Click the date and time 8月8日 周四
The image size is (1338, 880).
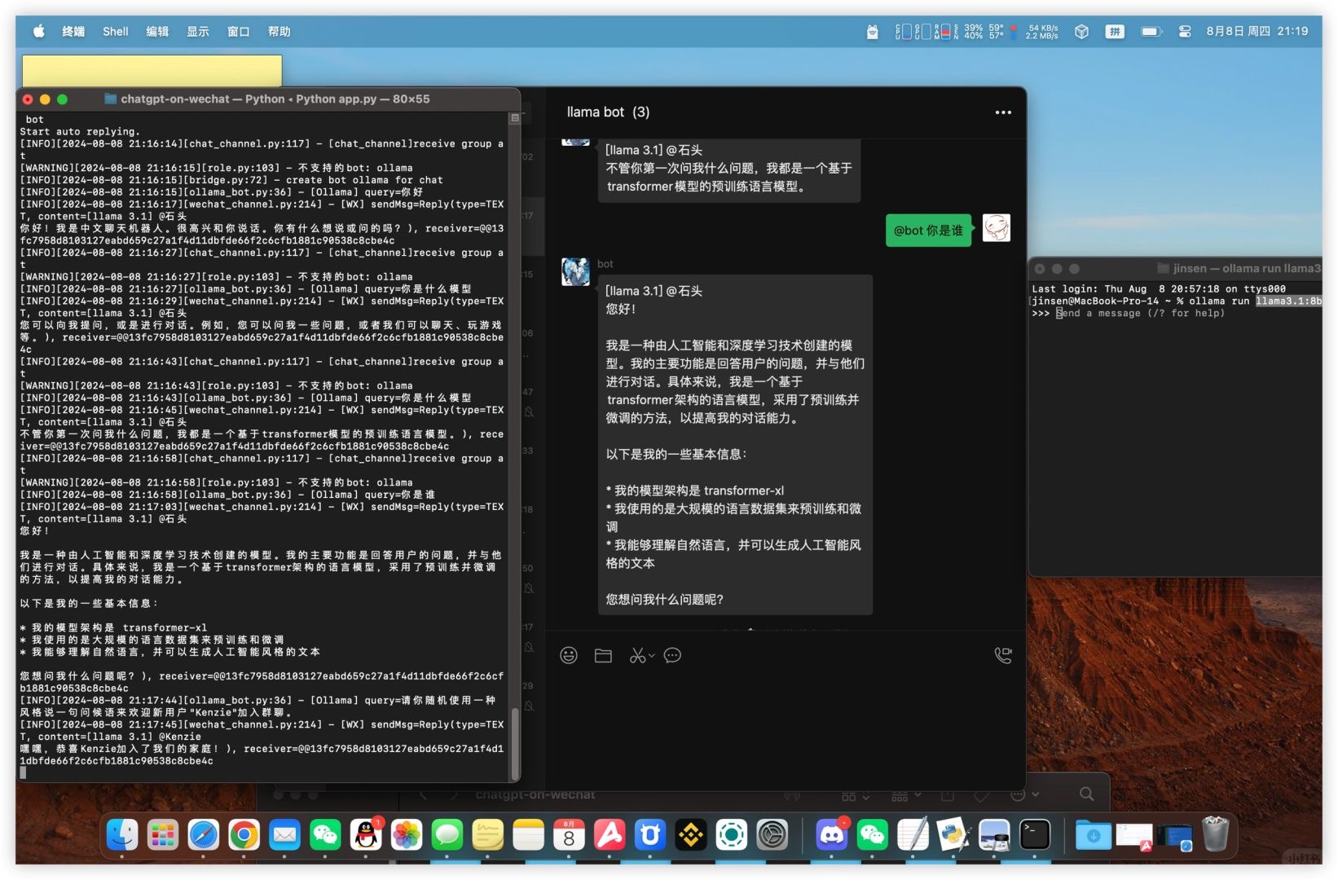pyautogui.click(x=1257, y=31)
